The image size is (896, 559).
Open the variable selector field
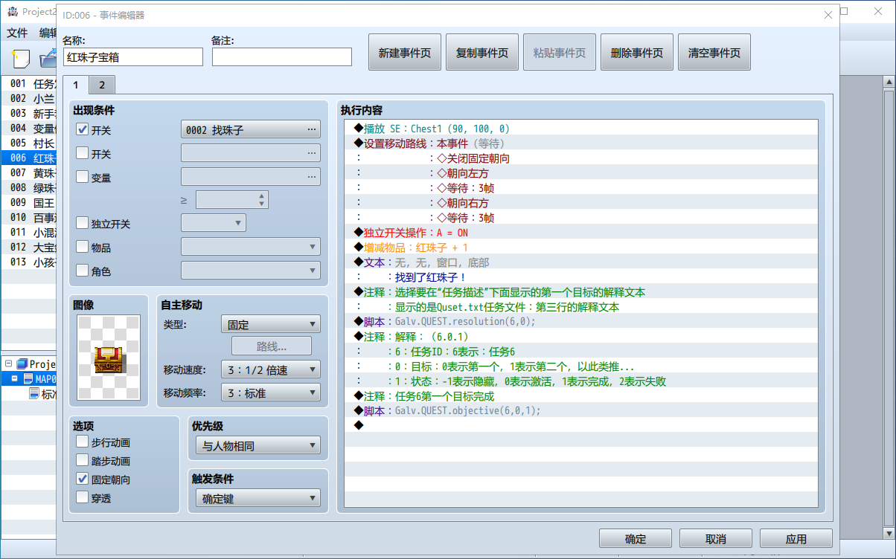coord(251,177)
